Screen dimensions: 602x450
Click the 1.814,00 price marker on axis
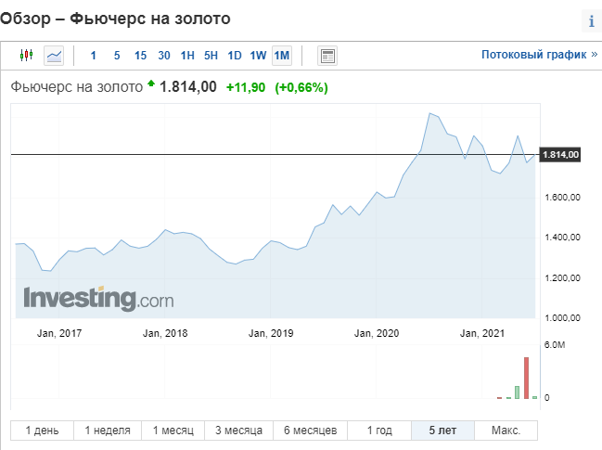559,155
